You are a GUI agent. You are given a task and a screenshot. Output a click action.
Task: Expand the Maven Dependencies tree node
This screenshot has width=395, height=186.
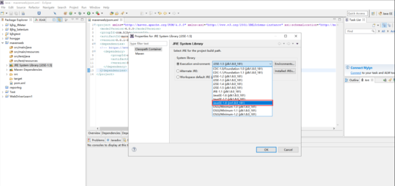point(7,70)
